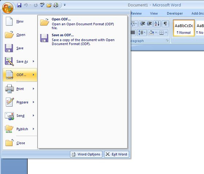This screenshot has width=204, height=174.
Task: Choose Open in the Office menu
Action: (x=20, y=35)
